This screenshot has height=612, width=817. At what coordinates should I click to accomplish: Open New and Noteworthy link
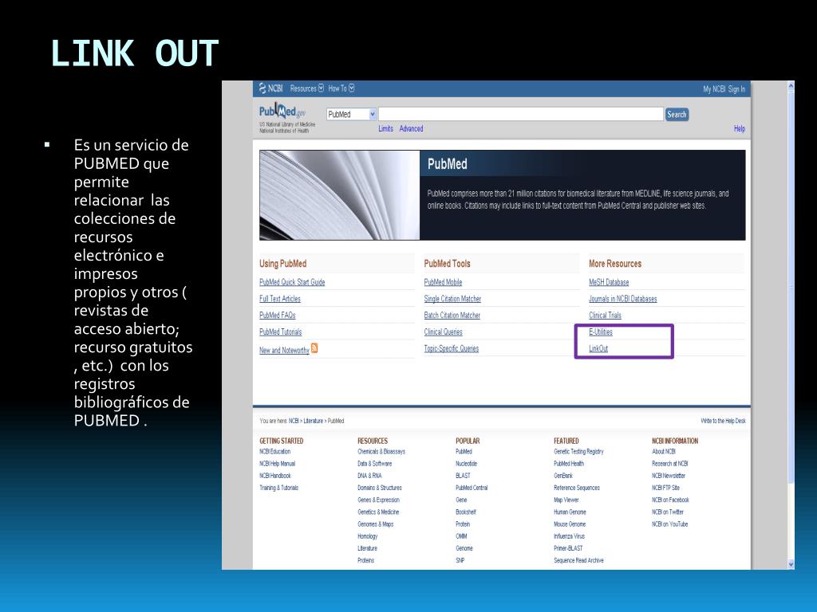tap(285, 351)
